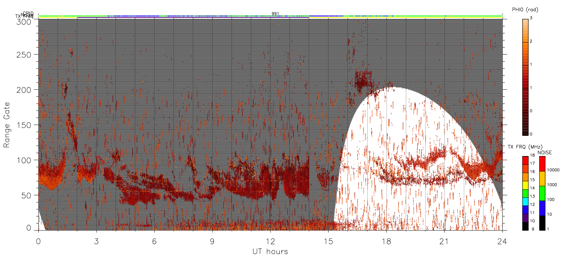Click the yellow 14-15 MHz TX FRQ swatch
Image resolution: width=565 pixels, height=261 pixels.
525,185
